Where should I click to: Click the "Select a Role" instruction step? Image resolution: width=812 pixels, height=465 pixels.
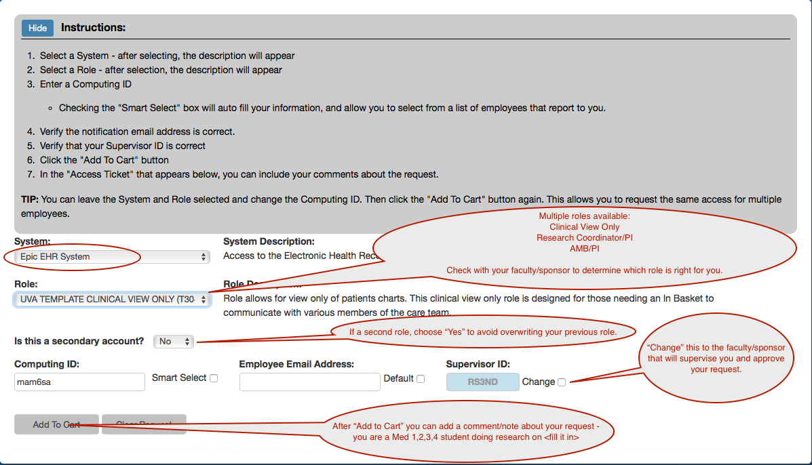[x=161, y=70]
